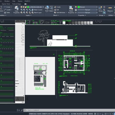Switch to the Express Tools ribbon tab
This screenshot has width=115, height=115.
6,4
